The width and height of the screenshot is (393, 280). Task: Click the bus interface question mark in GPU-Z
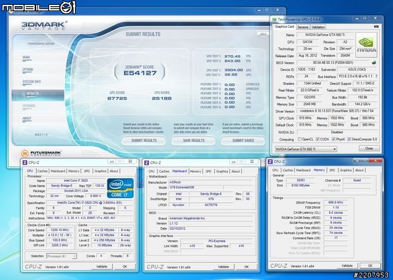[376, 76]
